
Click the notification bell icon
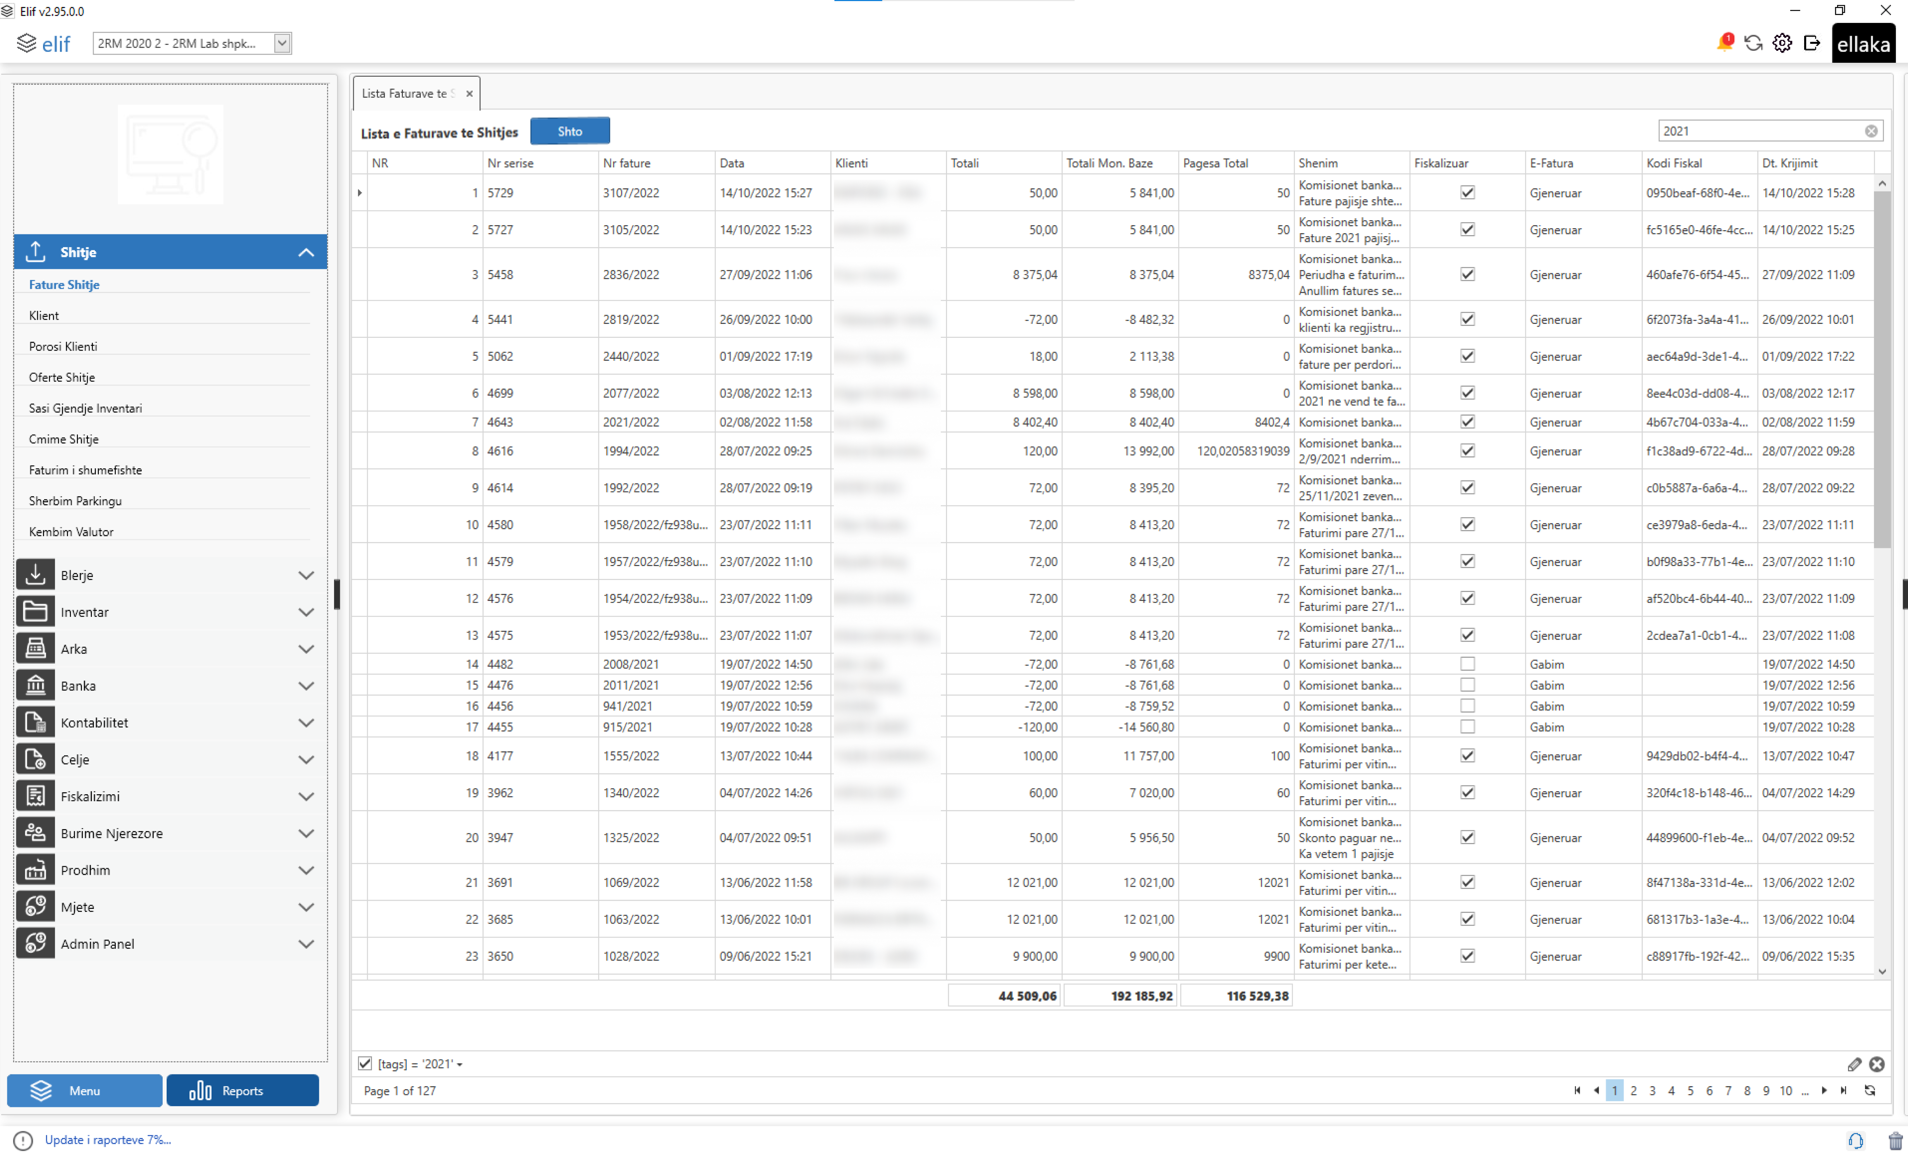coord(1724,43)
